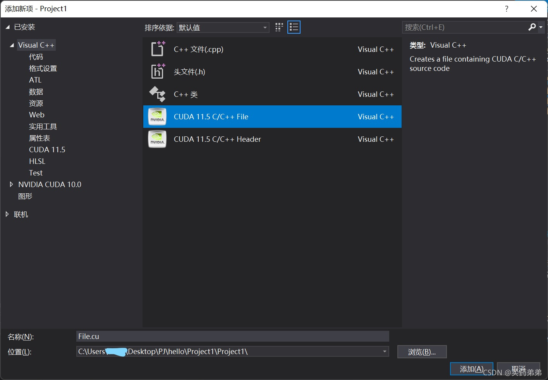Click the search magnifier icon
The width and height of the screenshot is (548, 380).
click(532, 27)
